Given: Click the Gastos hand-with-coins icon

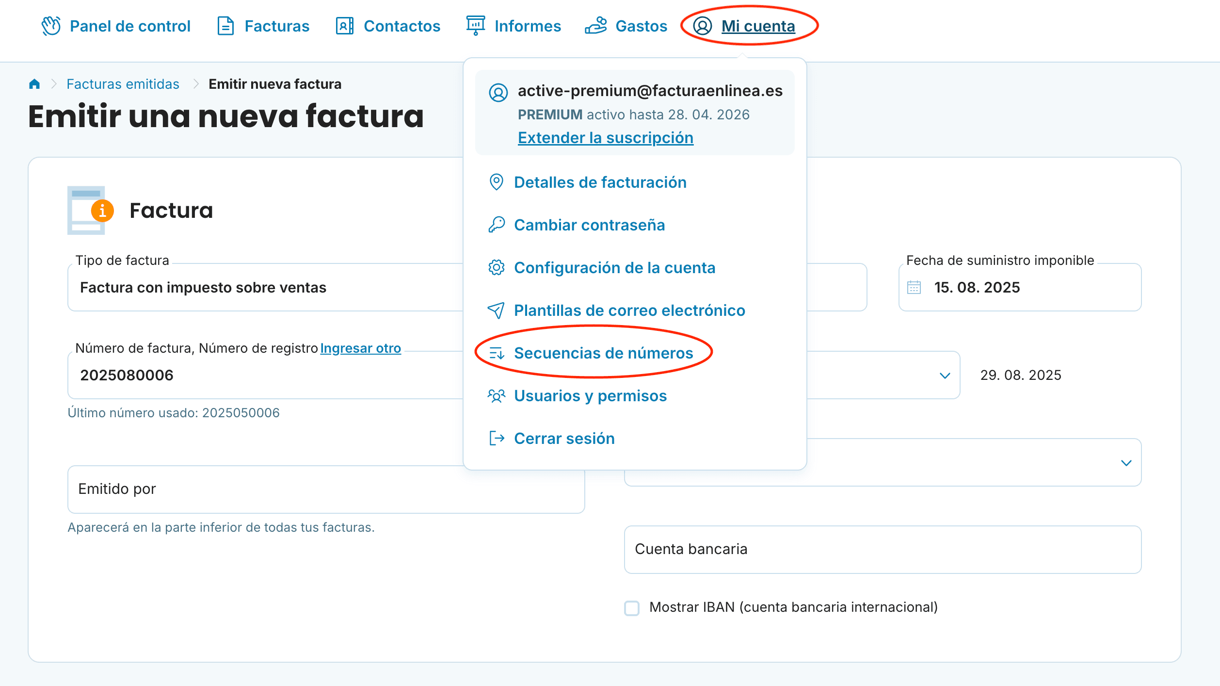Looking at the screenshot, I should pos(596,26).
